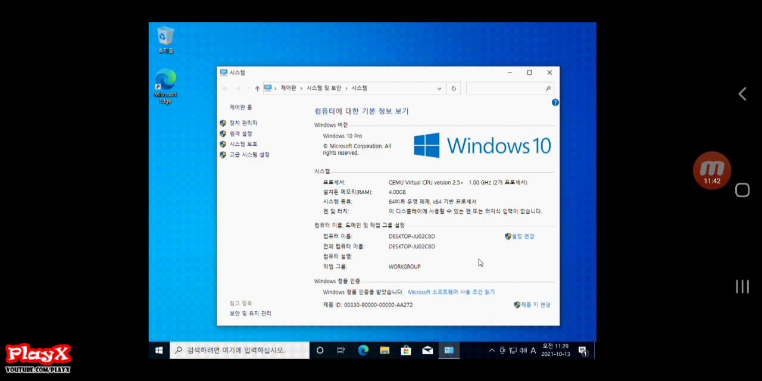The height and width of the screenshot is (381, 762).
Task: Launch Microsoft Edge from the taskbar
Action: (x=363, y=350)
